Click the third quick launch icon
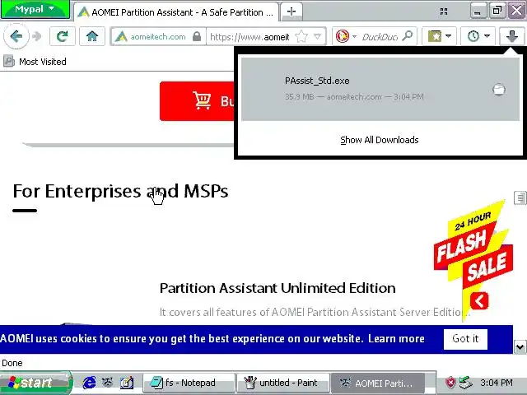Viewport: 527px width, 395px height. pos(127,383)
